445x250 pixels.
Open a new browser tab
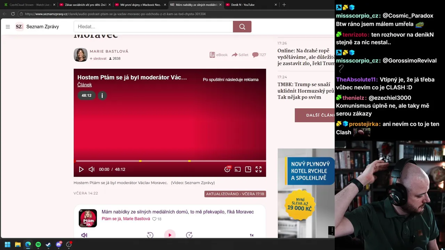[x=284, y=5]
